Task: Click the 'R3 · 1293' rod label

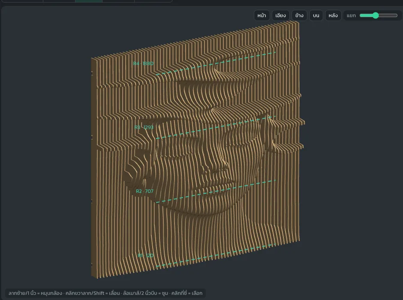Action: click(144, 127)
